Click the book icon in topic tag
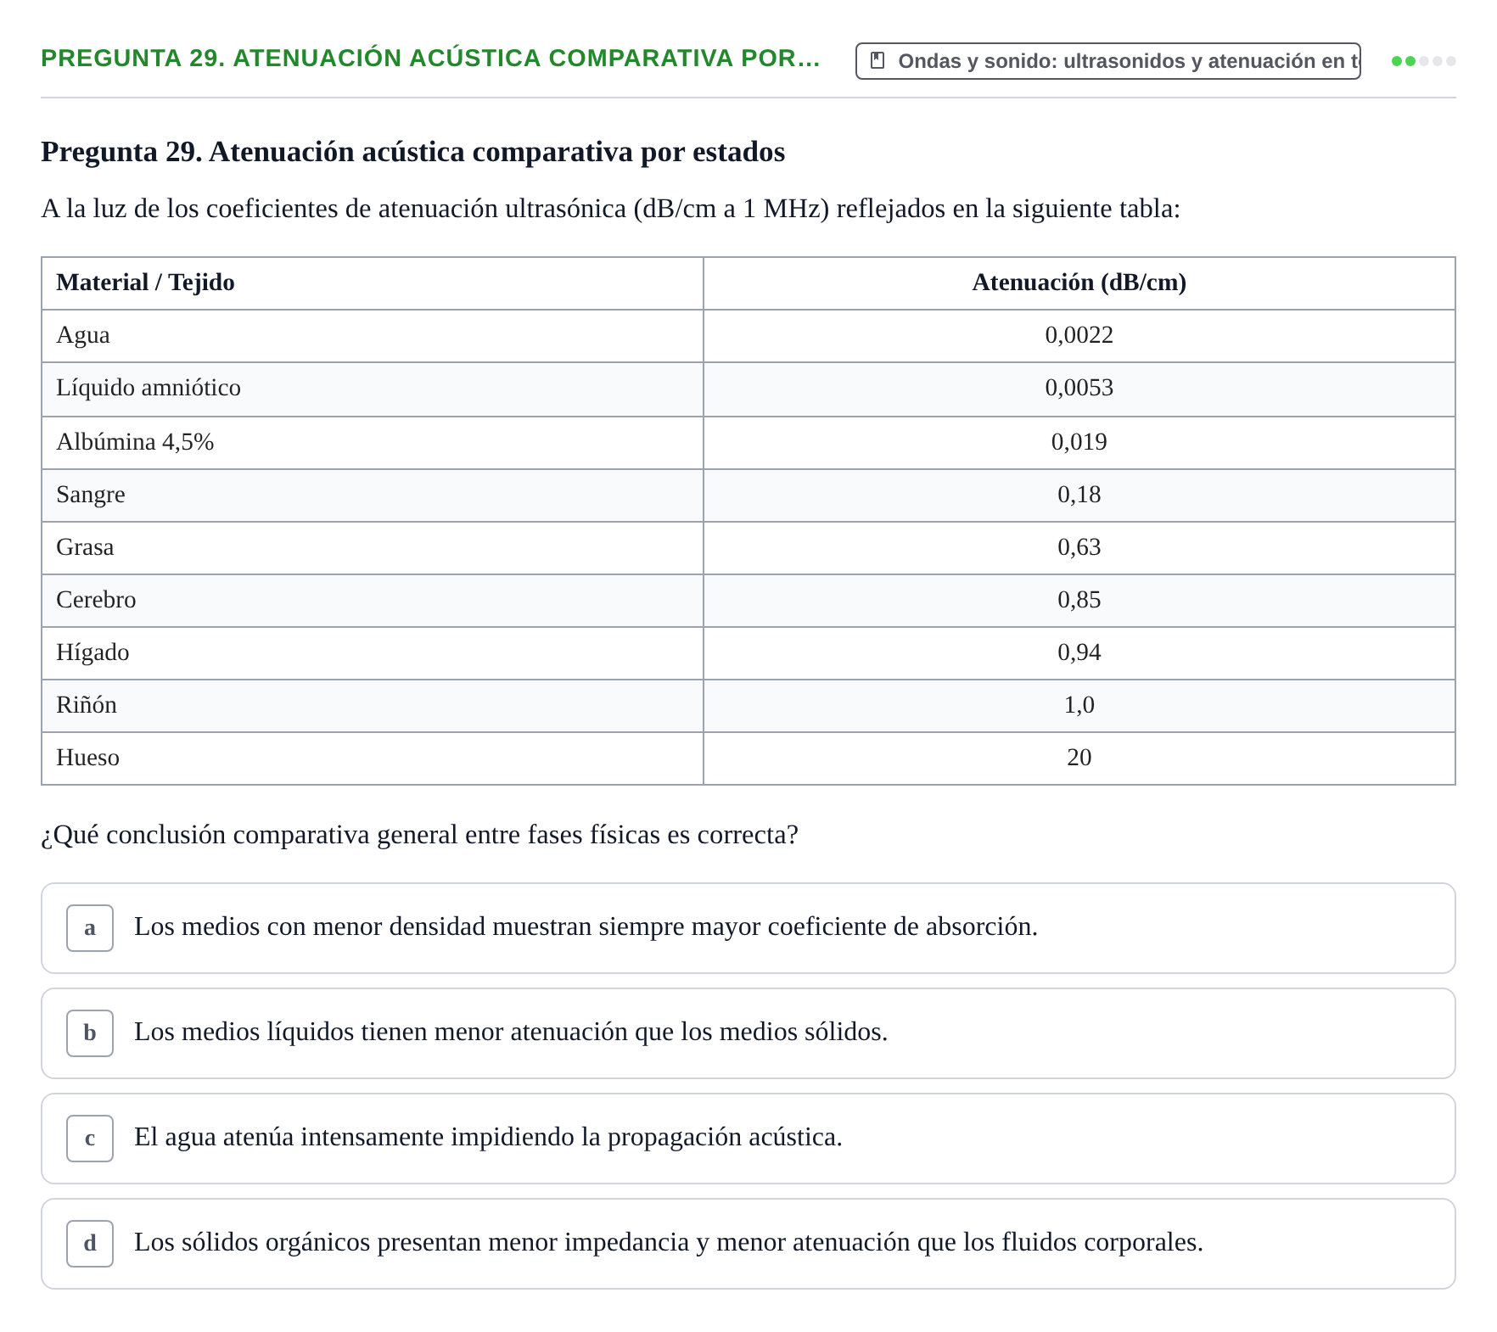The height and width of the screenshot is (1332, 1497). (878, 60)
